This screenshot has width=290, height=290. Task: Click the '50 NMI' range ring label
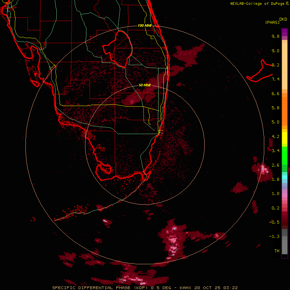145,85
